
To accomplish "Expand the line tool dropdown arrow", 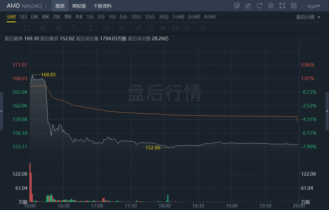I will [17, 28].
